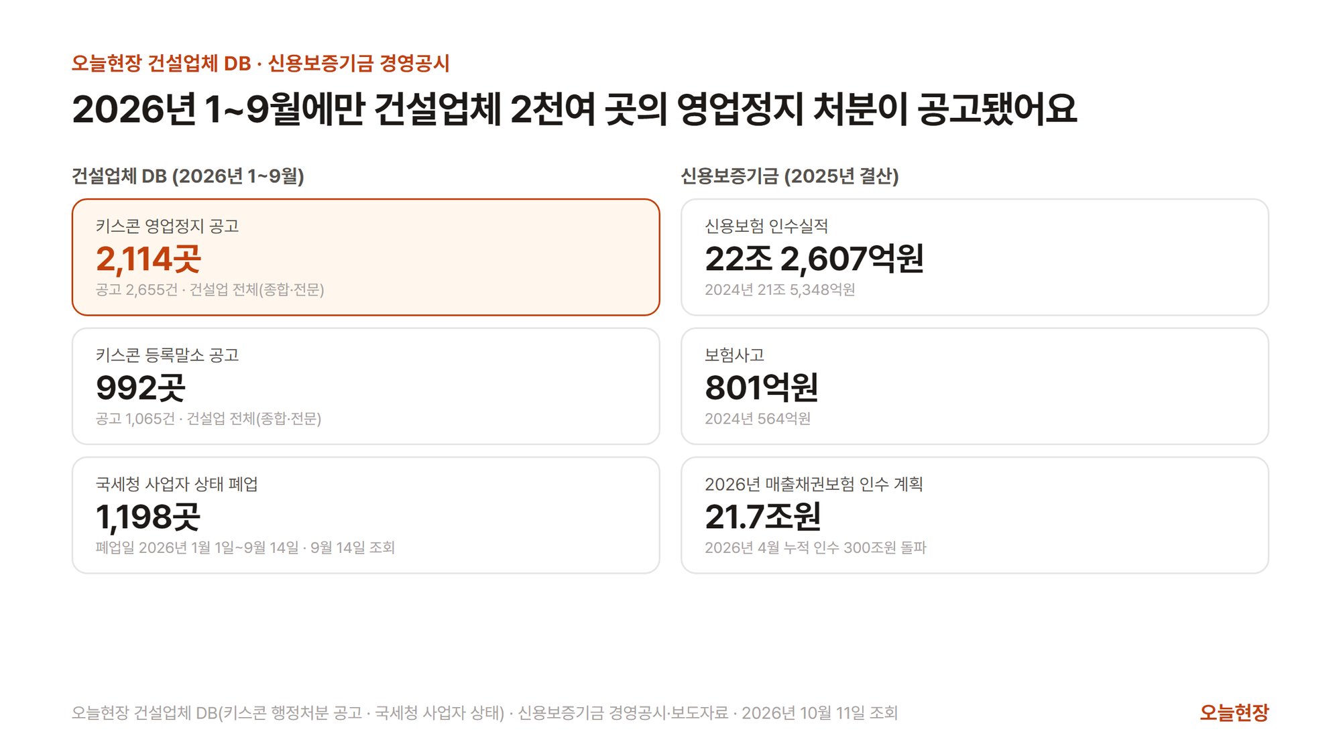Click the footer source citation dated 2026년 10월 11일 조회

485,712
